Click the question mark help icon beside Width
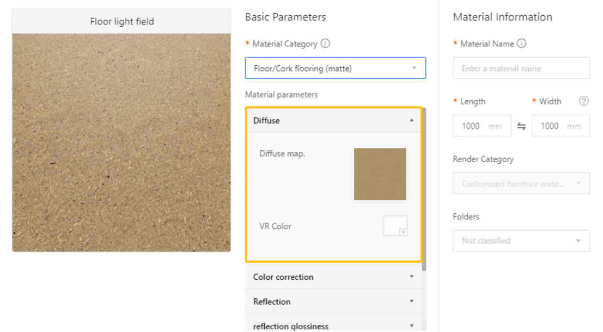 584,101
